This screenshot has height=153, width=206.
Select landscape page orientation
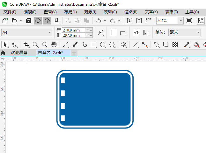point(123,33)
